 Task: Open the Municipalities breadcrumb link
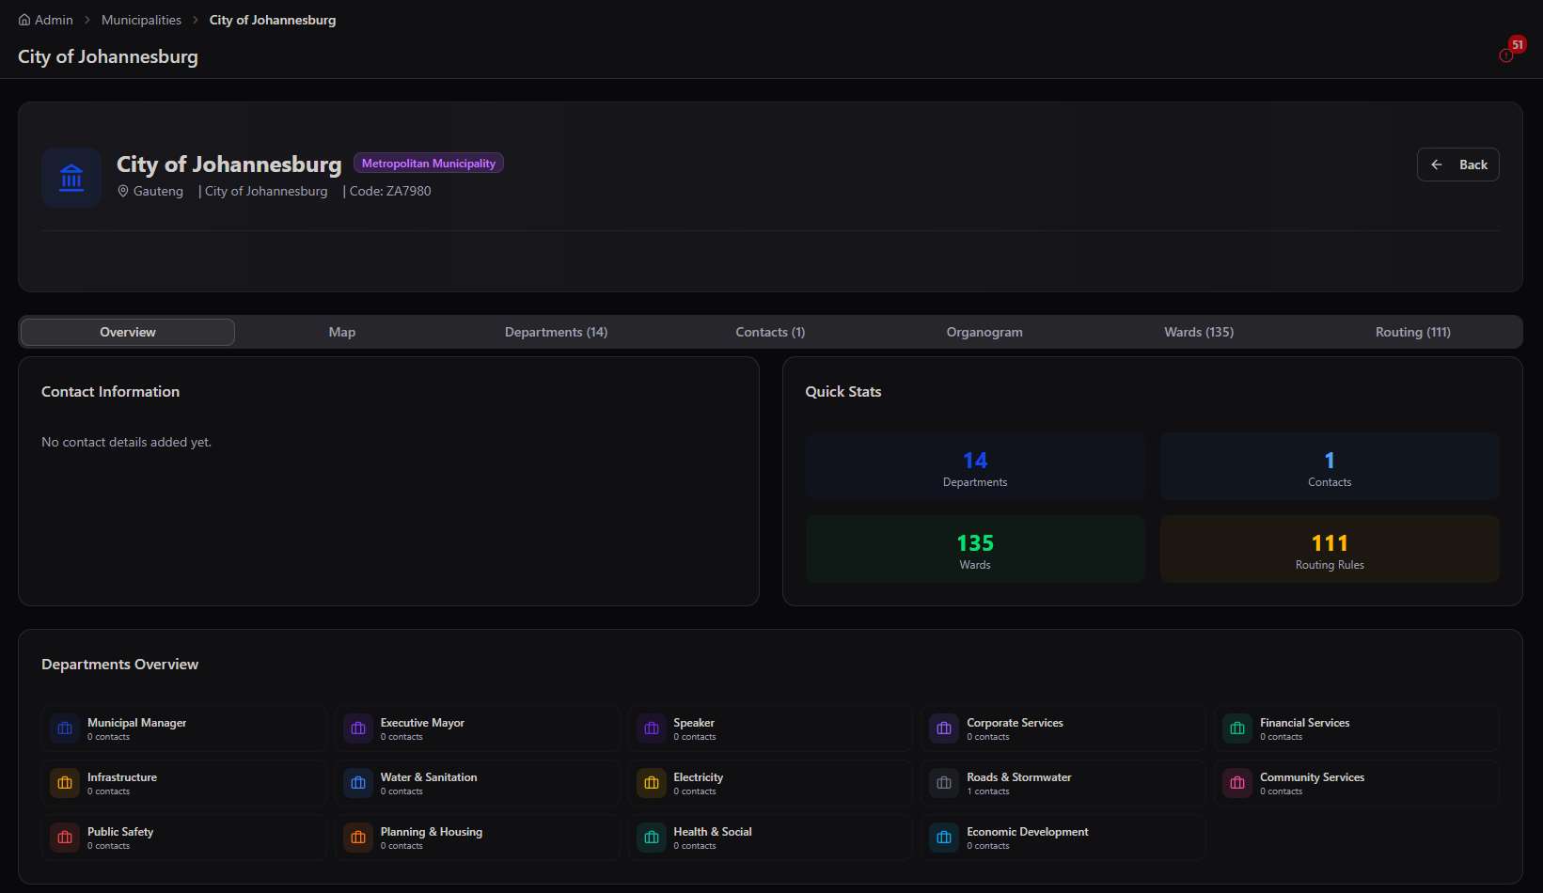pyautogui.click(x=141, y=20)
